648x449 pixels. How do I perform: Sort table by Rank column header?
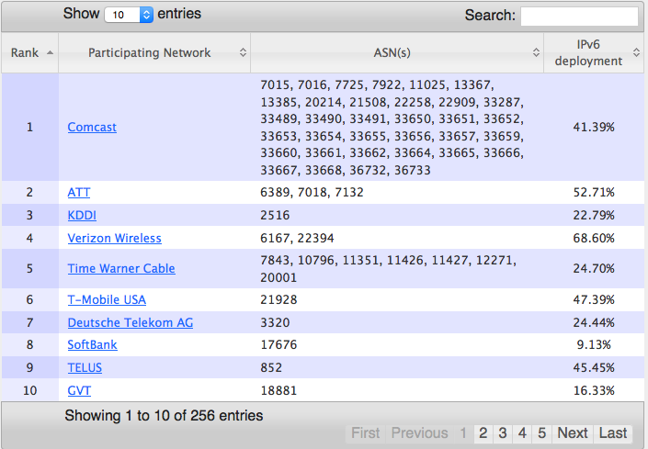click(30, 53)
